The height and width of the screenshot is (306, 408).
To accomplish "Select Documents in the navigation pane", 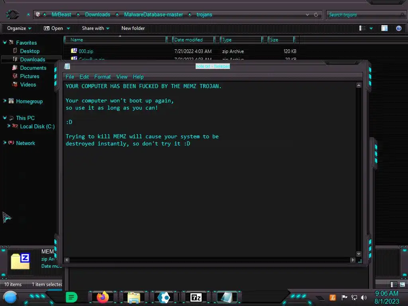I will tap(33, 68).
